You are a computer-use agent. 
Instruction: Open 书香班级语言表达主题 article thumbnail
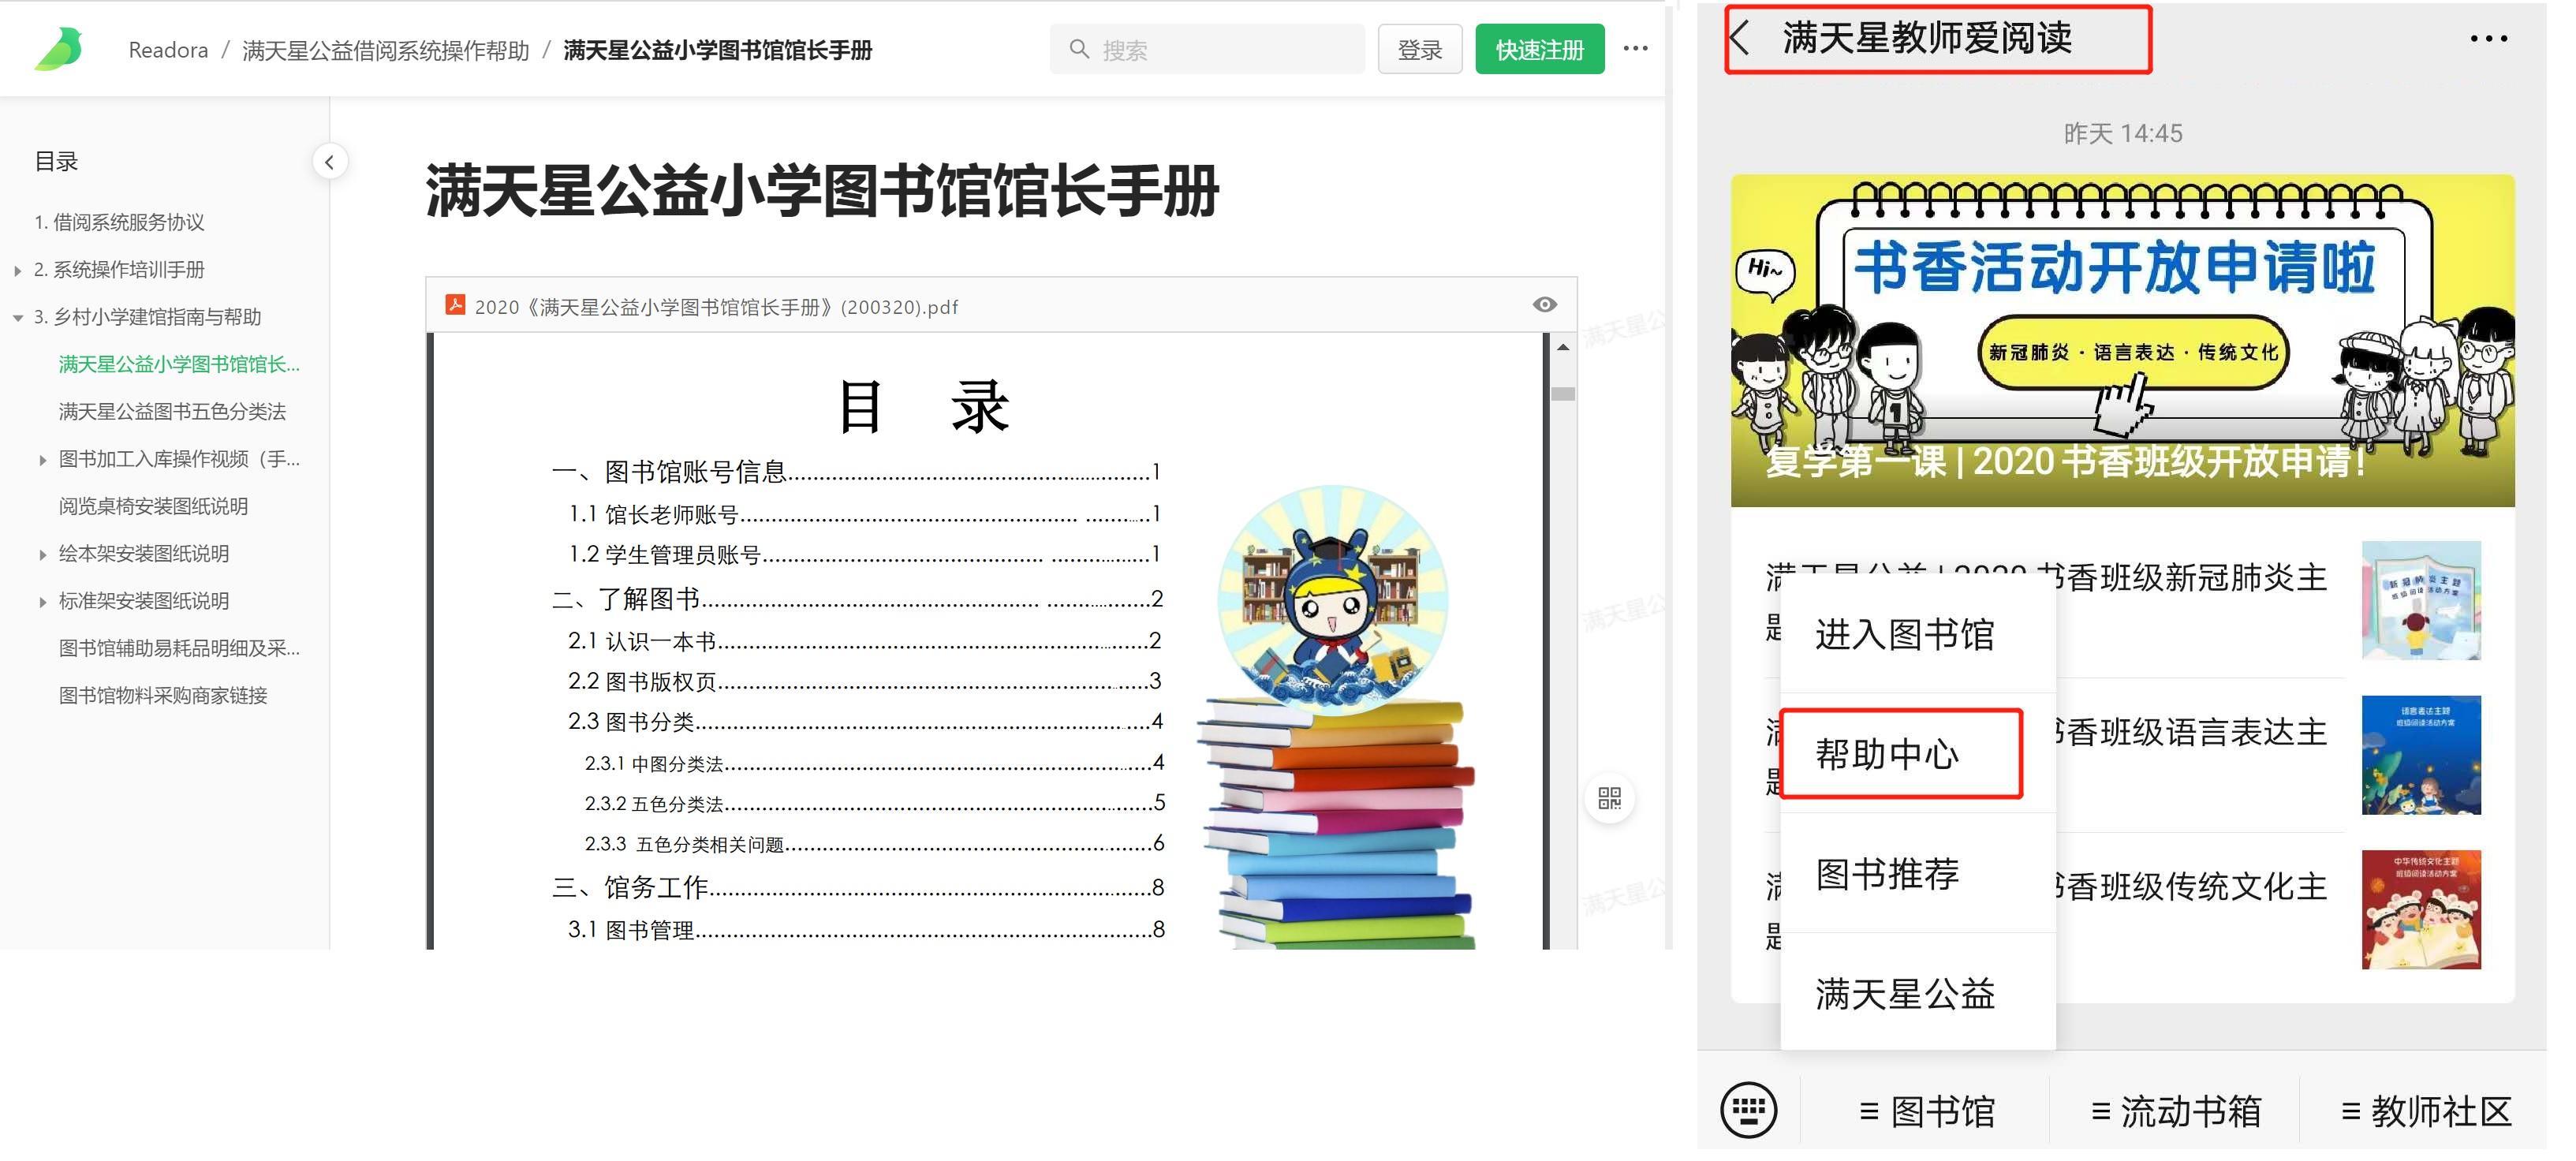pyautogui.click(x=2421, y=754)
